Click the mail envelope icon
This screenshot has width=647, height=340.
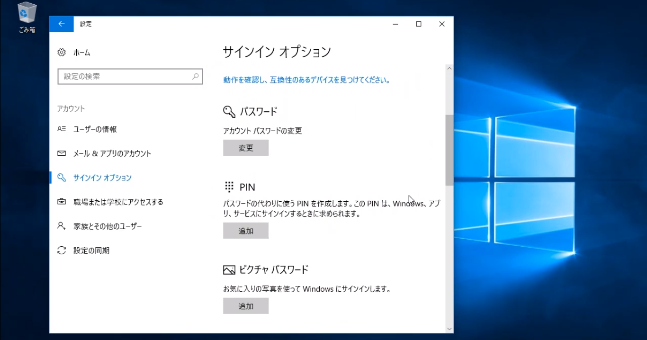[62, 153]
